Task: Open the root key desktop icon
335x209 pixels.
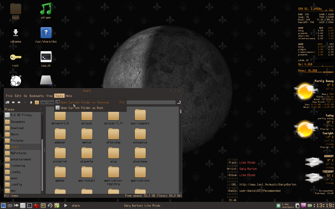Action: [15, 60]
